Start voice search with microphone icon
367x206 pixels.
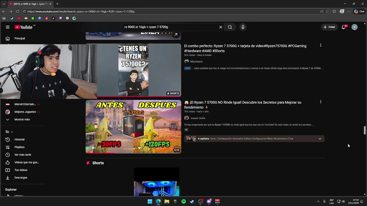pos(243,27)
